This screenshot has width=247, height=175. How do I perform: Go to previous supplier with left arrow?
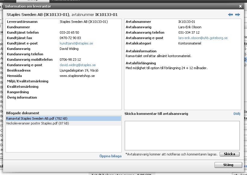(230, 15)
